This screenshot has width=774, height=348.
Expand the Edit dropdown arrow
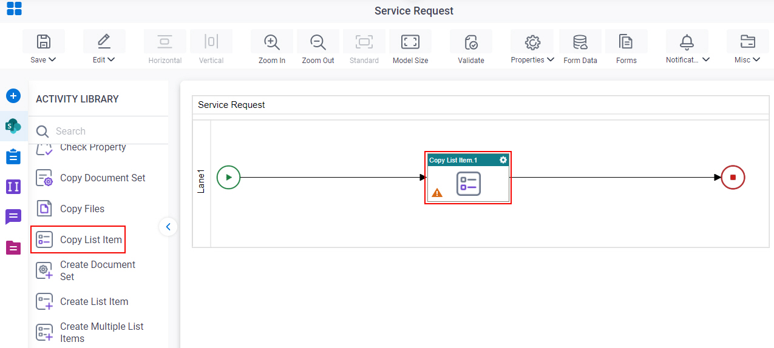click(112, 60)
